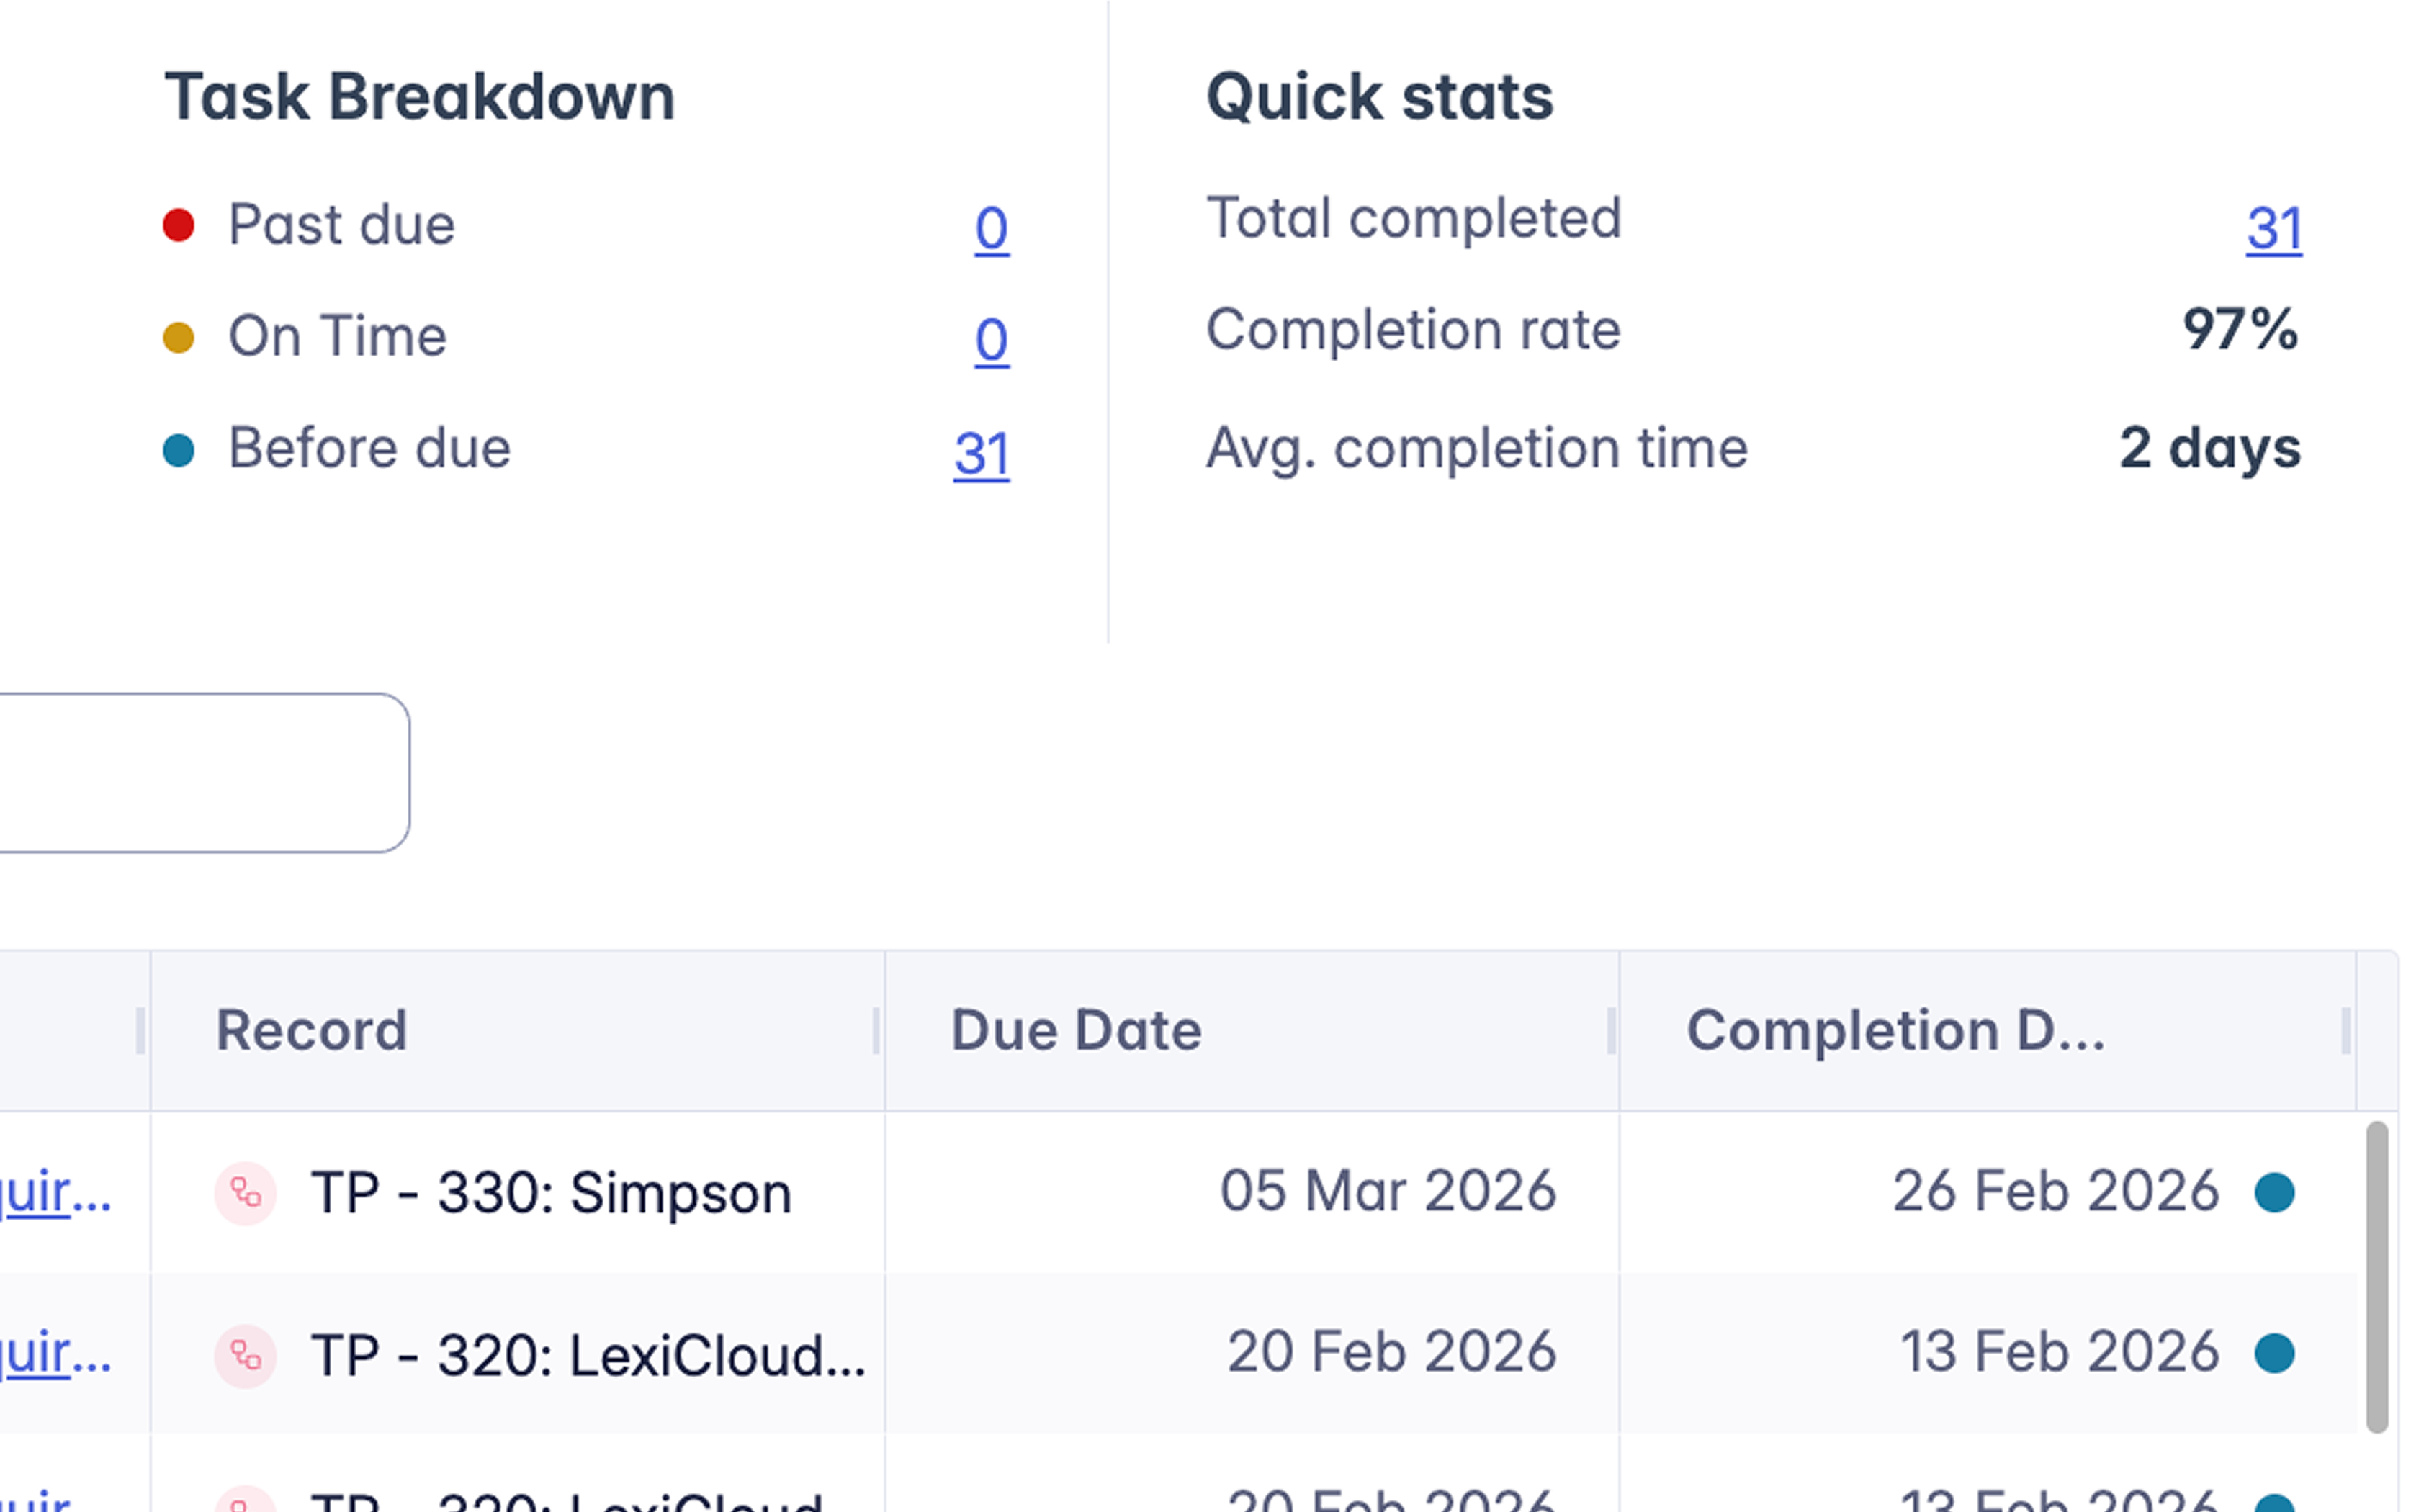Sort by the Record column header
2411x1512 pixels.
click(x=311, y=1030)
